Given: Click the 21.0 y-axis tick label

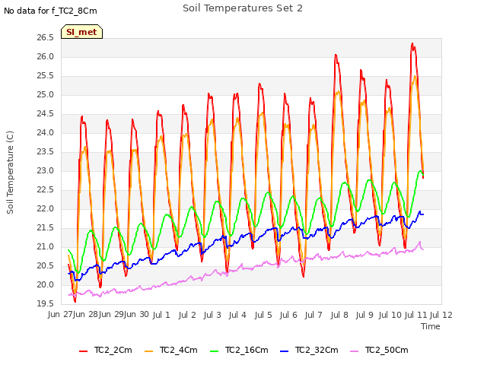Looking at the screenshot, I should pyautogui.click(x=46, y=246).
